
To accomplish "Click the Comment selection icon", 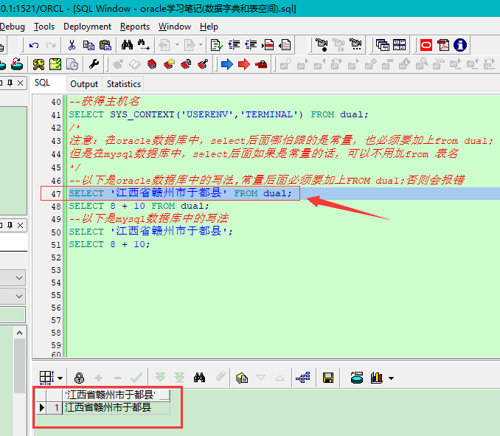I will (x=268, y=45).
